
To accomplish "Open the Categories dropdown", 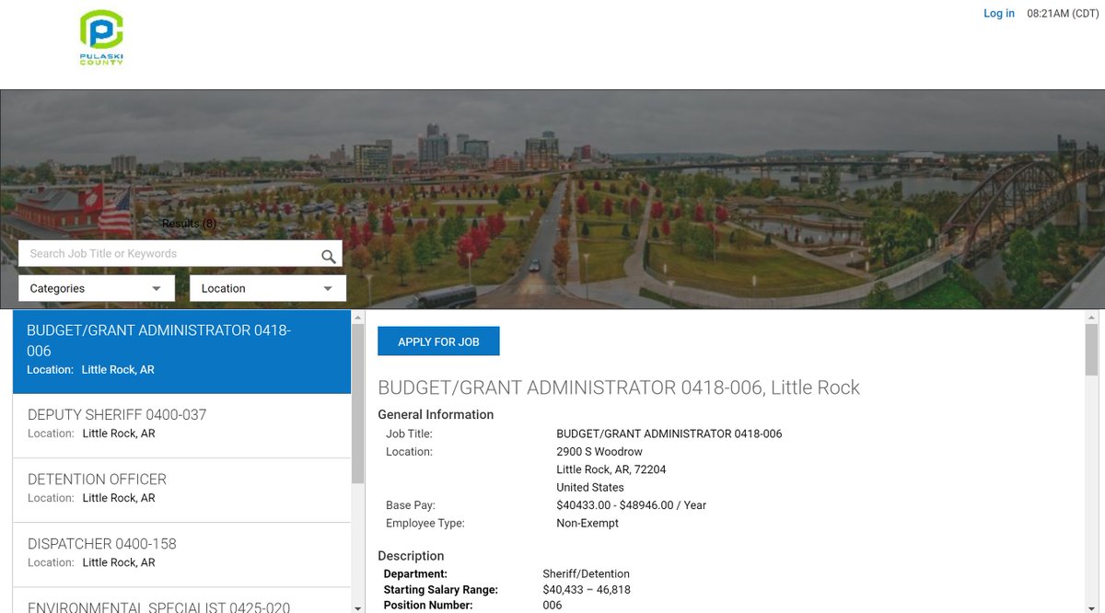I will [x=97, y=288].
